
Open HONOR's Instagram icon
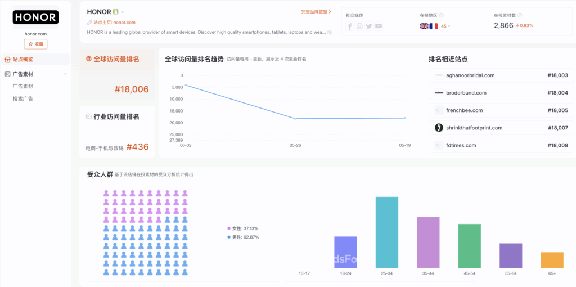(359, 26)
